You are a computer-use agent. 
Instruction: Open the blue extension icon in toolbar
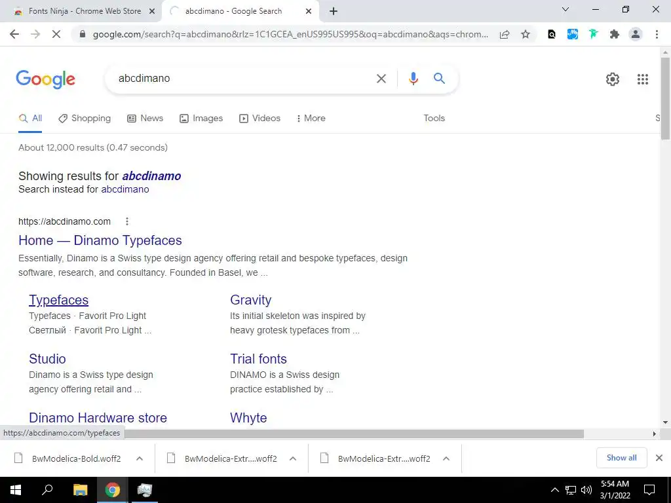pyautogui.click(x=573, y=34)
